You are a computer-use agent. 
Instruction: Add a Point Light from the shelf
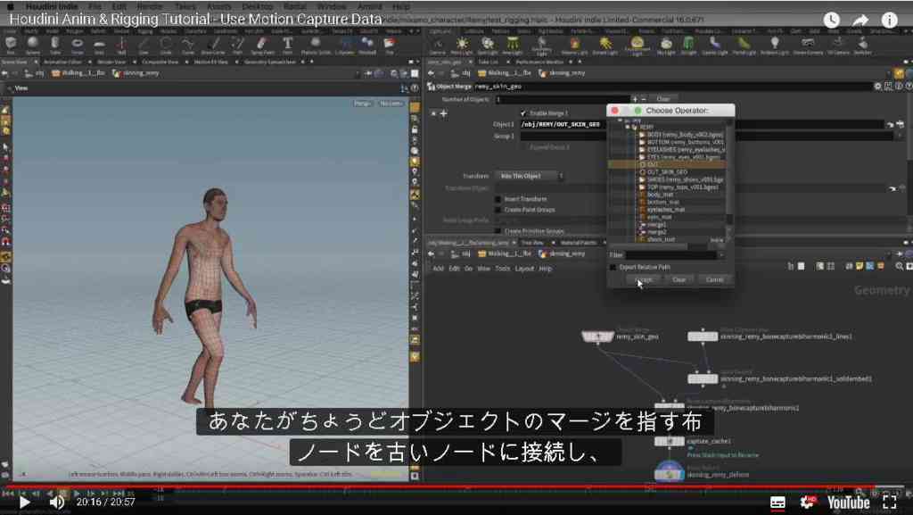[462, 45]
